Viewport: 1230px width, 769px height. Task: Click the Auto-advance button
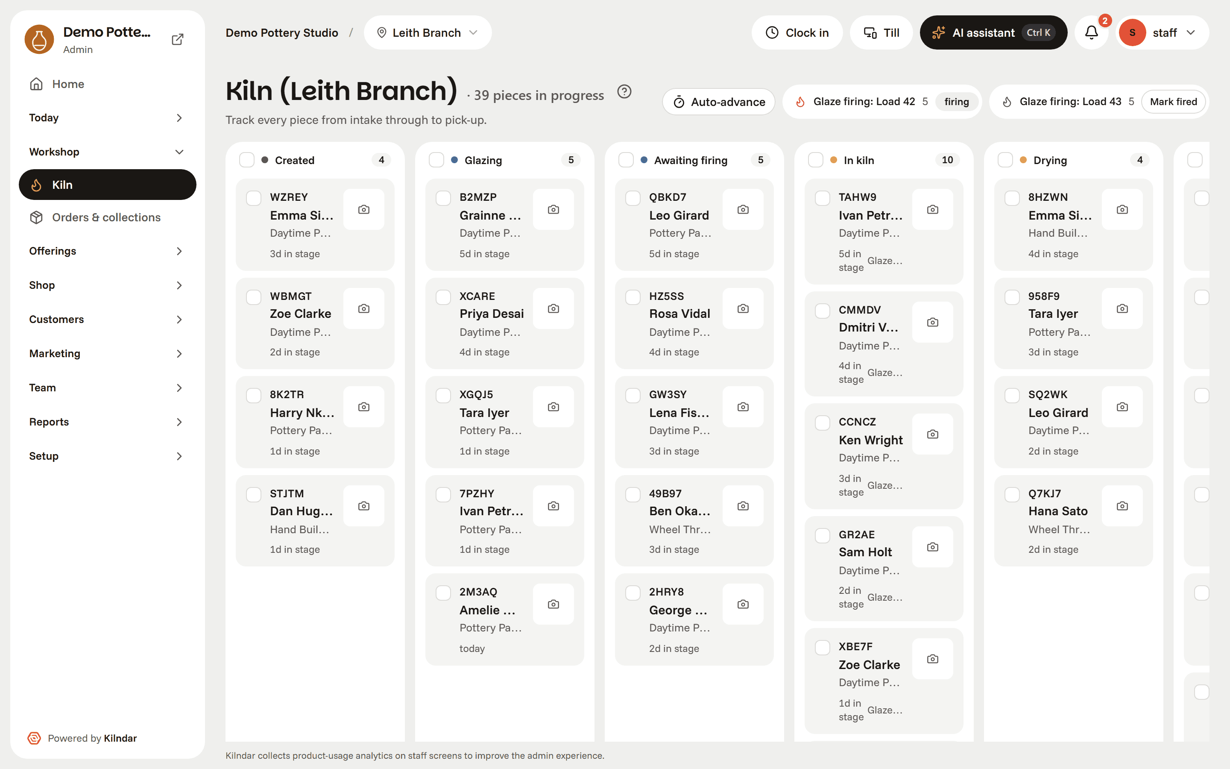coord(719,102)
